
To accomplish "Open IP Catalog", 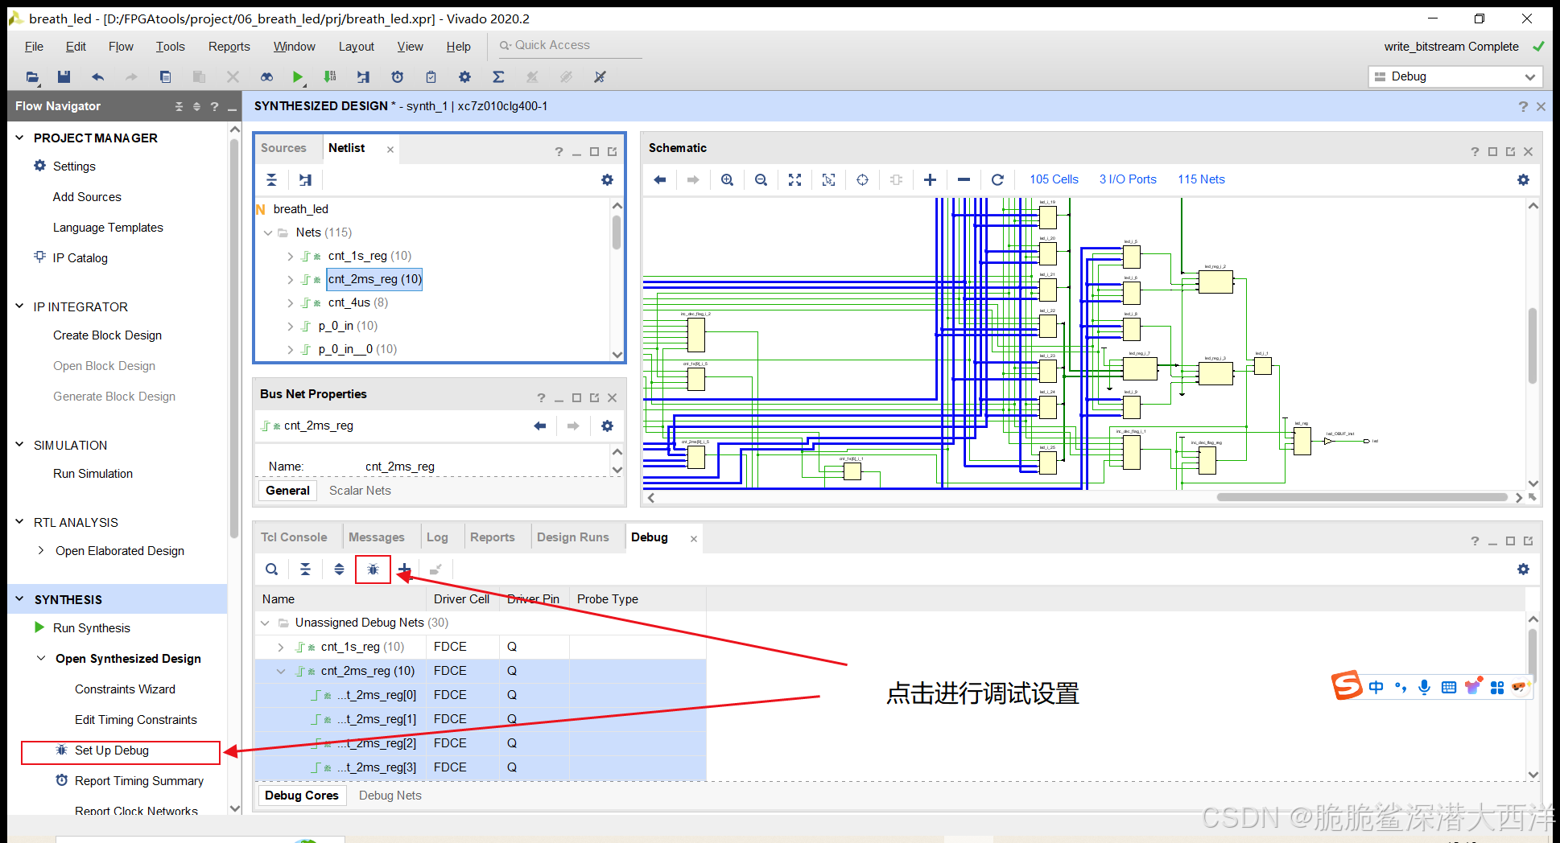I will (x=80, y=258).
